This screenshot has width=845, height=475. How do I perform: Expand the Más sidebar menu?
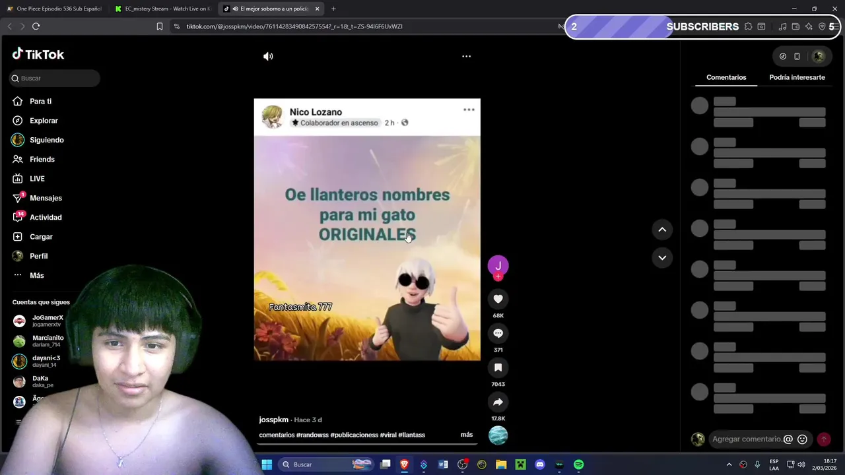coord(36,275)
